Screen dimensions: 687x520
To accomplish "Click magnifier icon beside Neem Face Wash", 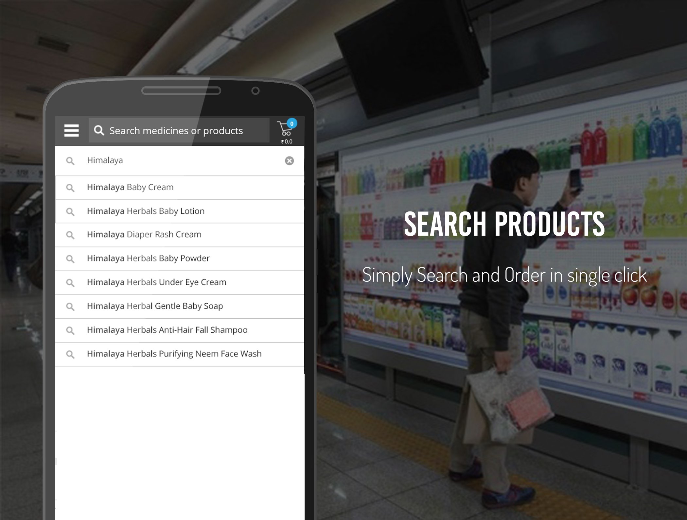I will [x=70, y=354].
